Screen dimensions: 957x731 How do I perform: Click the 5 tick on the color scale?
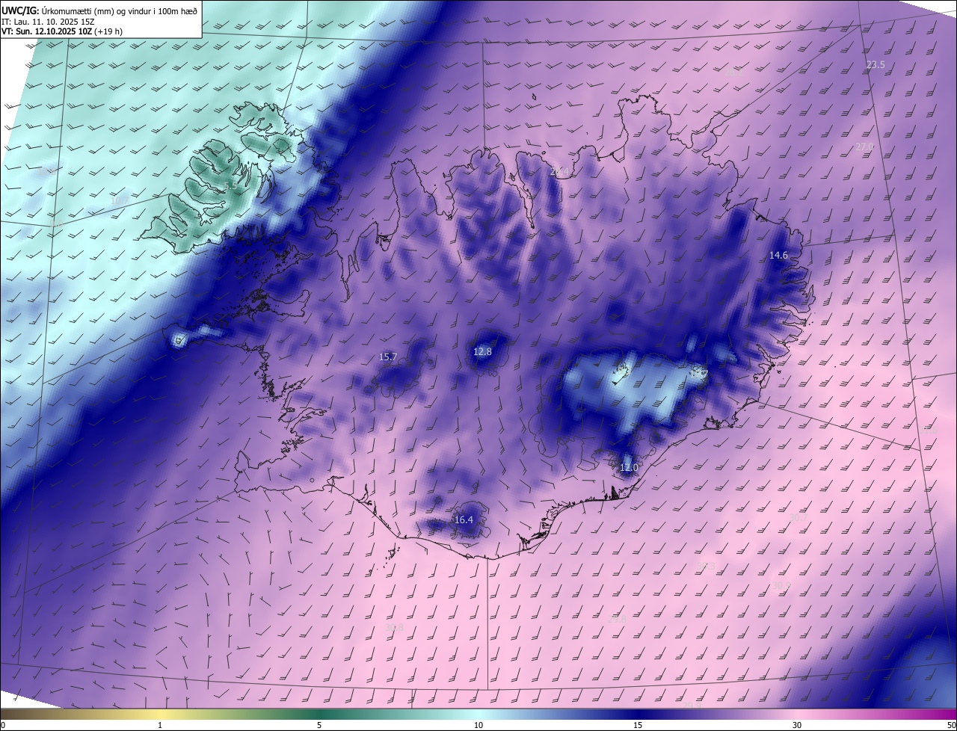point(319,725)
